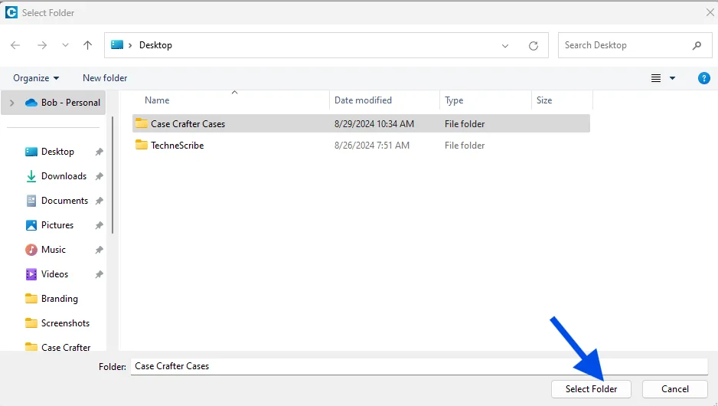Click the pin icon next to Videos
718x406 pixels.
pos(99,274)
